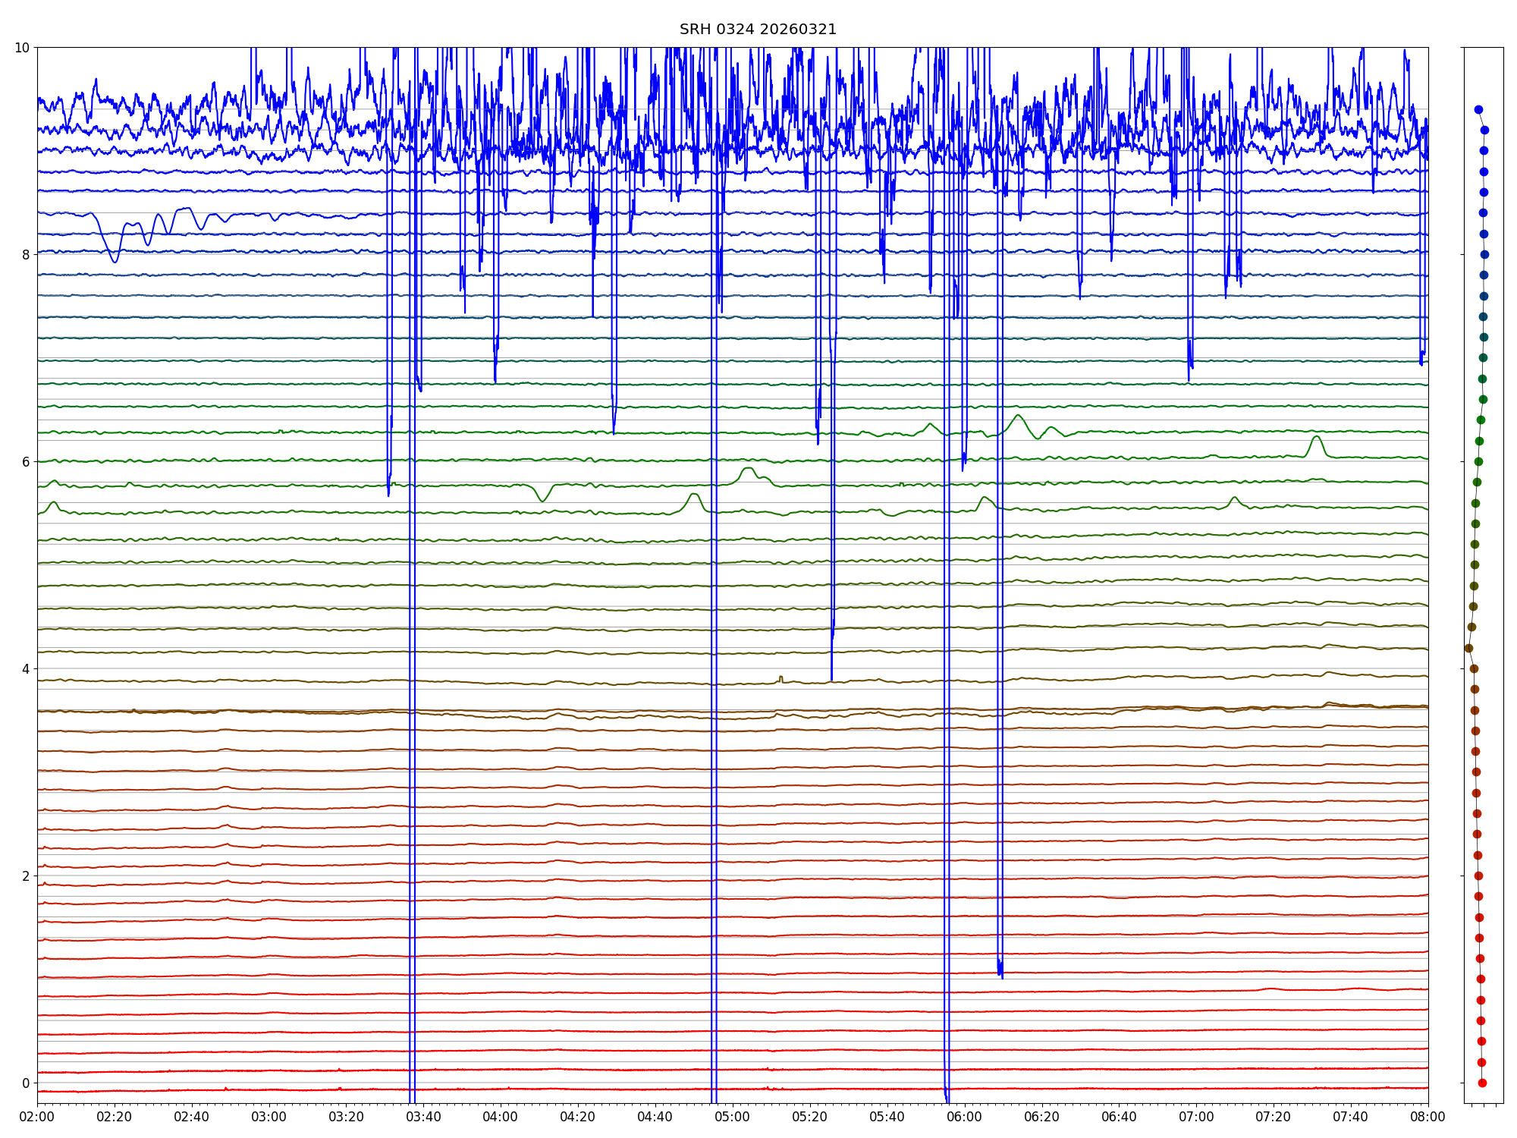Select y-axis tick label 0

click(x=26, y=1083)
